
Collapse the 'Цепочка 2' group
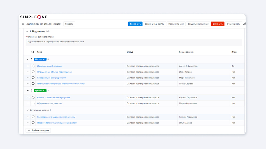28,90
